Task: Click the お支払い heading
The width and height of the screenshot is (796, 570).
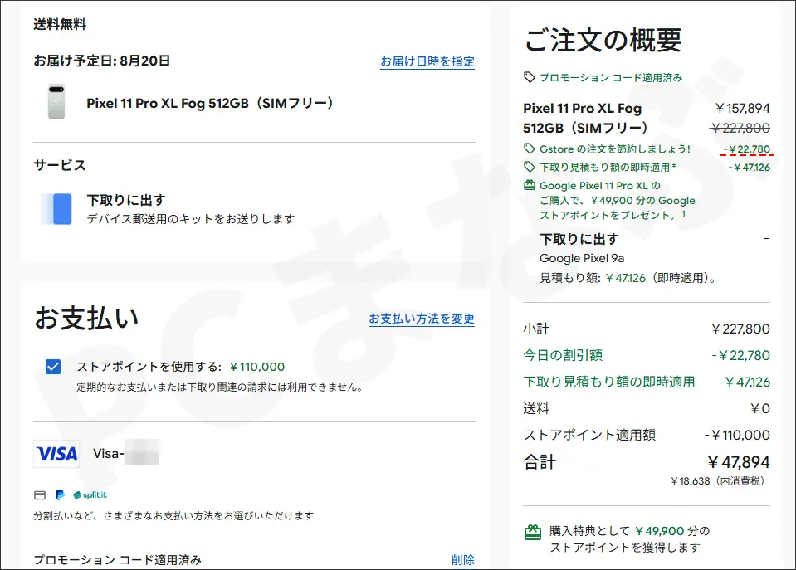Action: (x=86, y=319)
